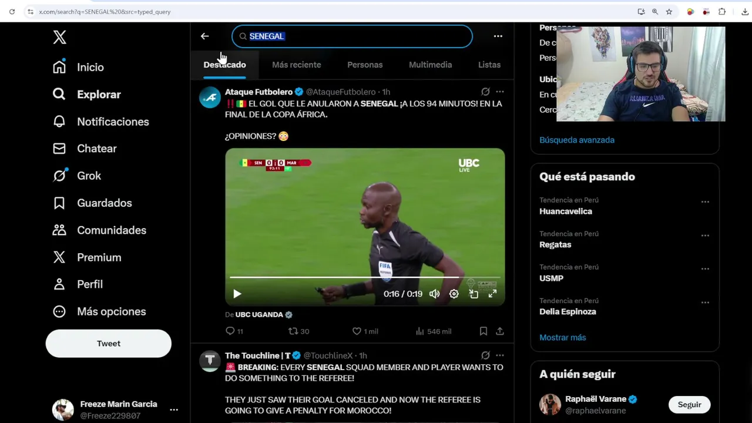
Task: Open Grok in sidebar
Action: pos(77,176)
